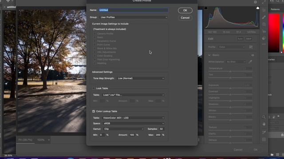Screen dimensions: 284x159
Task: Check the Black & White Mix option
Action: [95, 48]
